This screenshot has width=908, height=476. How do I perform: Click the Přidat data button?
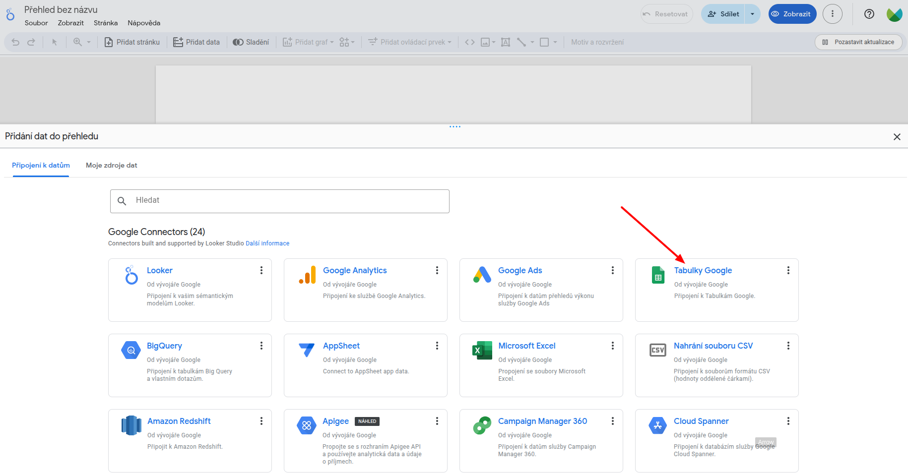[x=196, y=42]
